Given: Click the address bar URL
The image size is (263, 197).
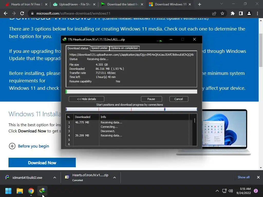Looking at the screenshot, I should (x=73, y=13).
